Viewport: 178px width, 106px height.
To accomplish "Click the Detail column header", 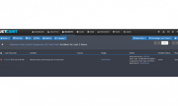I will click(x=132, y=53).
